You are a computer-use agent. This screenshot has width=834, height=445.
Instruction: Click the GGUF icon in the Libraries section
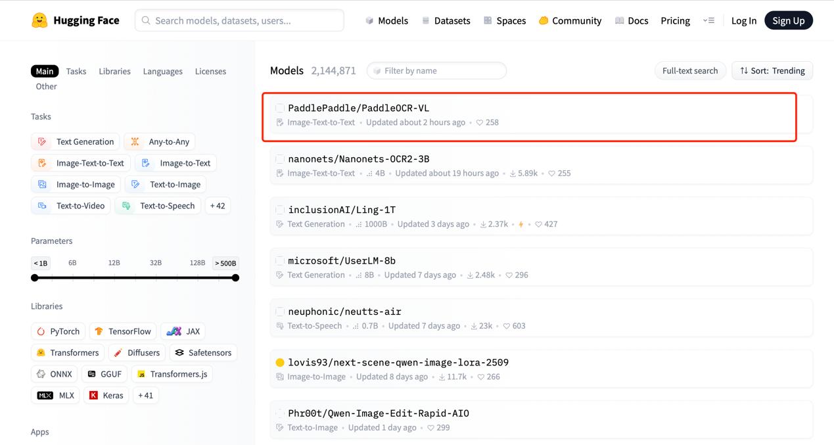pos(93,373)
